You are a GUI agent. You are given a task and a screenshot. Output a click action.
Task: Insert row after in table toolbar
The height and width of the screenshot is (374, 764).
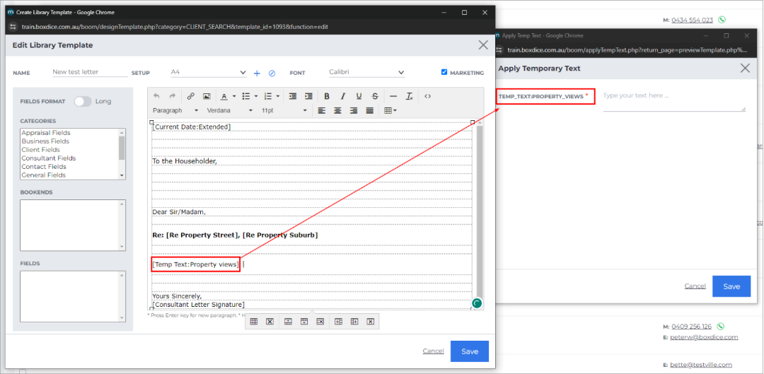pos(304,322)
